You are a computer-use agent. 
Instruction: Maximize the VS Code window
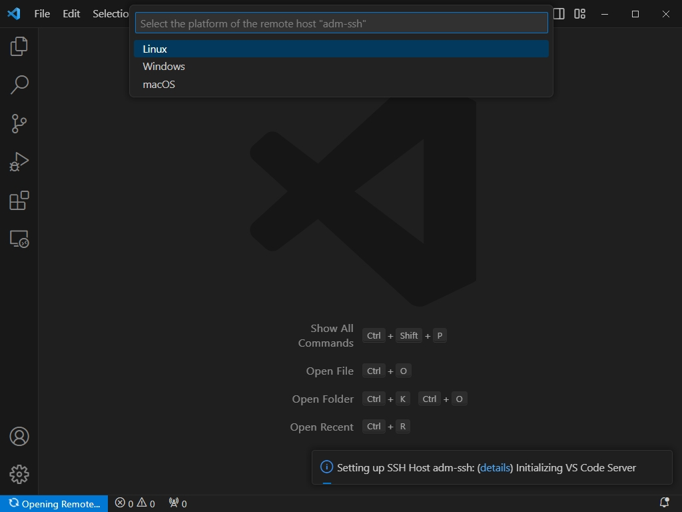click(x=635, y=14)
